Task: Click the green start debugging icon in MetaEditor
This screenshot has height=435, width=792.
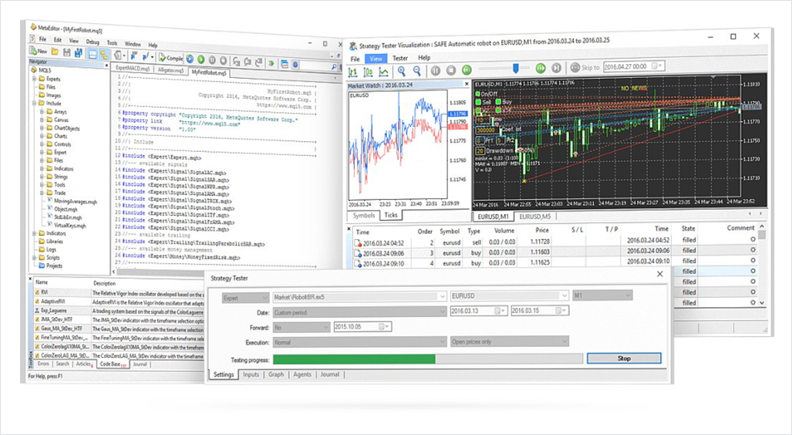Action: (x=201, y=59)
